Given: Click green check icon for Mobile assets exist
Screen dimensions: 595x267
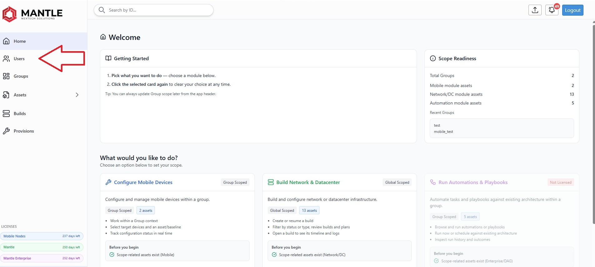Looking at the screenshot, I should pos(112,255).
